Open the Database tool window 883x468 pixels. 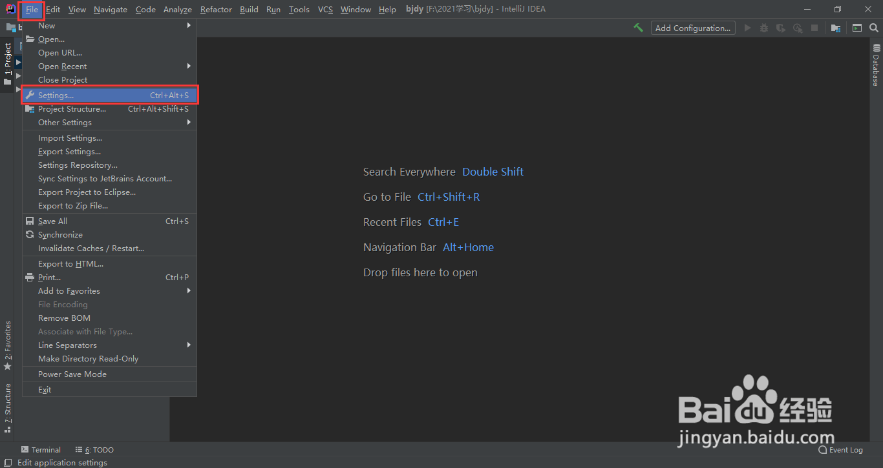876,65
